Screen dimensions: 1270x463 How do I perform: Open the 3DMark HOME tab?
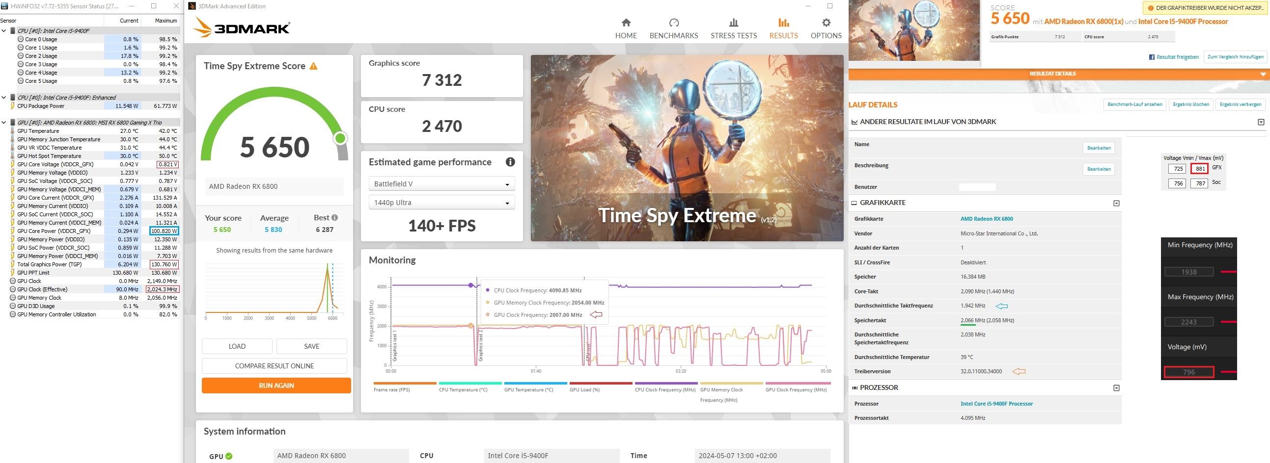(626, 28)
